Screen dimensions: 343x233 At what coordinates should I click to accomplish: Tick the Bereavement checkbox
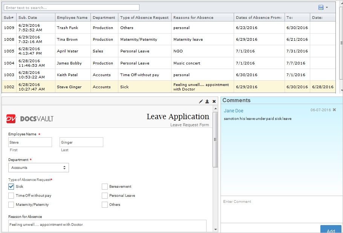(105, 187)
